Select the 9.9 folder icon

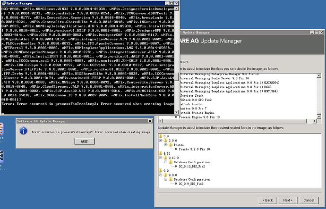(x=161, y=171)
